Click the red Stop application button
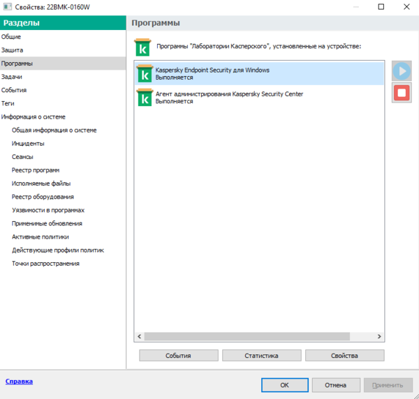419x399 pixels. click(x=402, y=93)
